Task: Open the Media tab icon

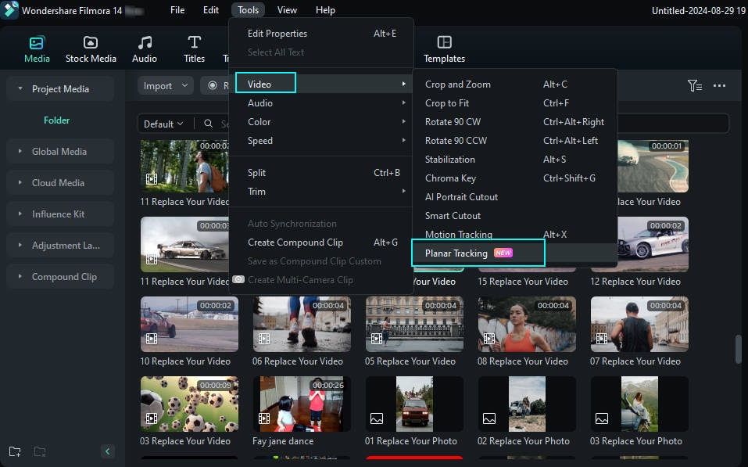Action: (37, 43)
